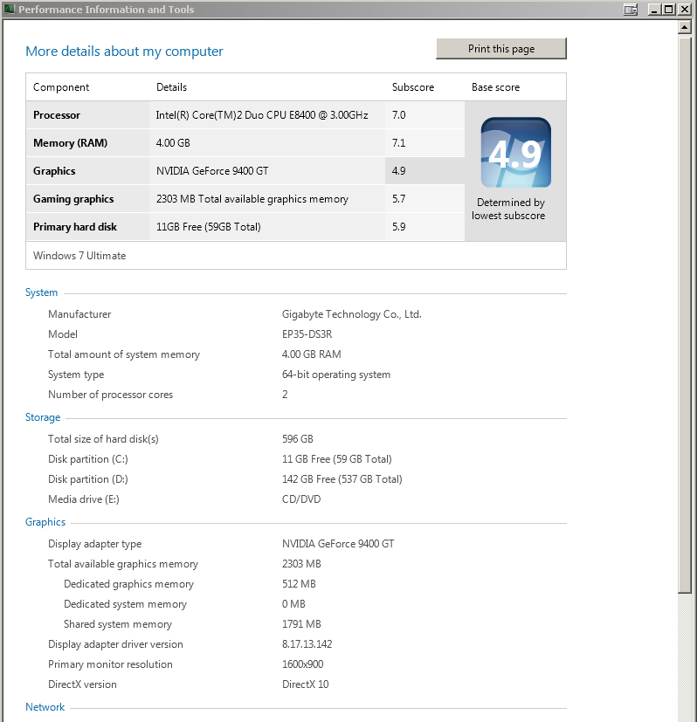Click the Subscore column header
This screenshot has height=722, width=697.
pyautogui.click(x=413, y=87)
